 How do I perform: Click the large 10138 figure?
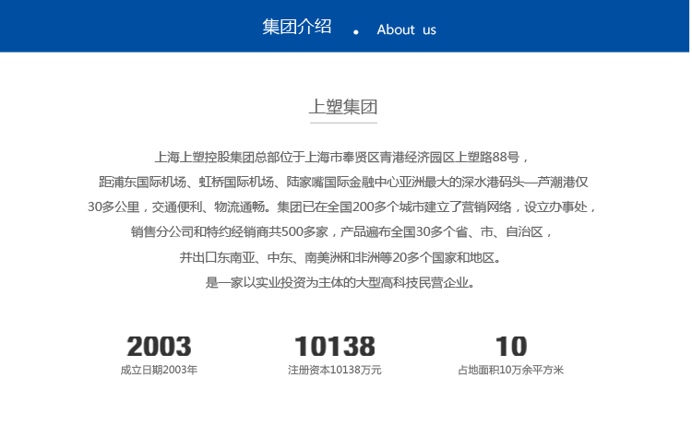click(x=335, y=346)
